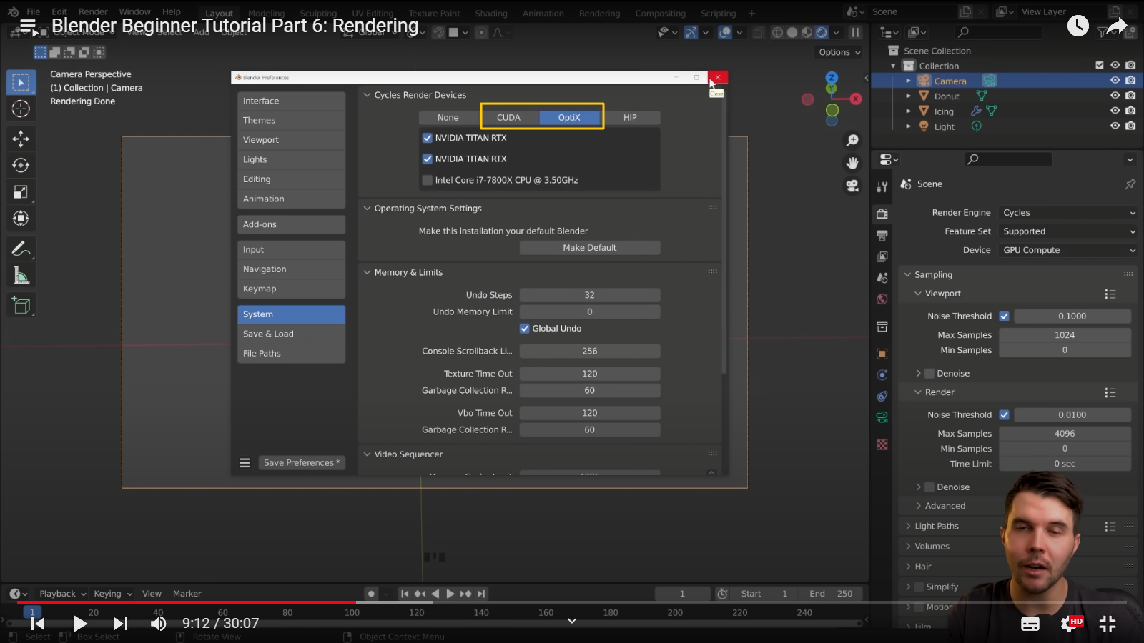Open the System preferences tab
This screenshot has width=1144, height=643.
(x=291, y=314)
